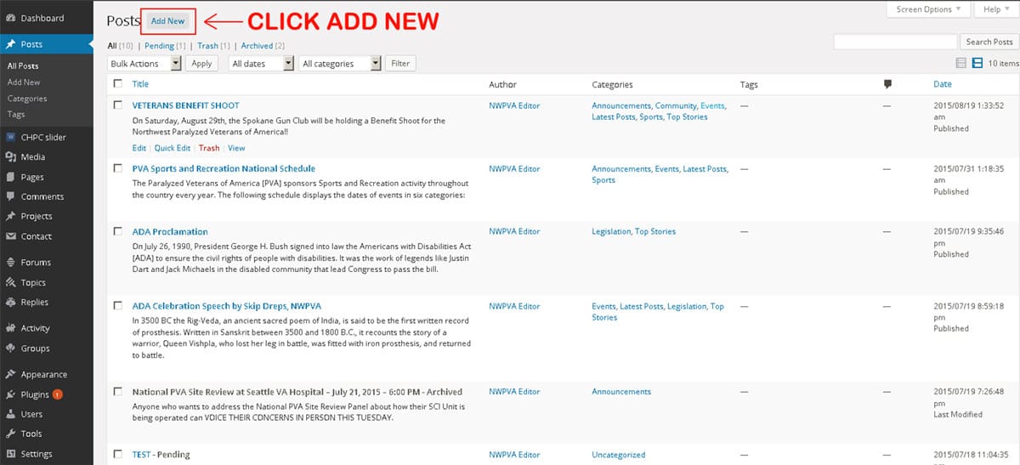Expand the Screen Options panel
Image resolution: width=1020 pixels, height=465 pixels.
(x=928, y=9)
